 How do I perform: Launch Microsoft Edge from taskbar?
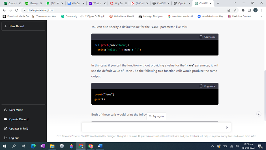(x=33, y=146)
